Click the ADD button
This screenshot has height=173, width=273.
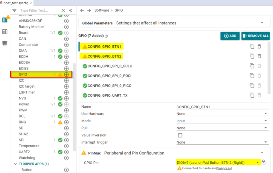(230, 36)
